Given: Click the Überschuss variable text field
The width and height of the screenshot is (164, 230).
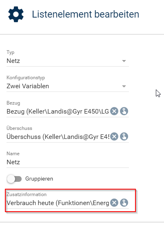Looking at the screenshot, I should 58,137.
